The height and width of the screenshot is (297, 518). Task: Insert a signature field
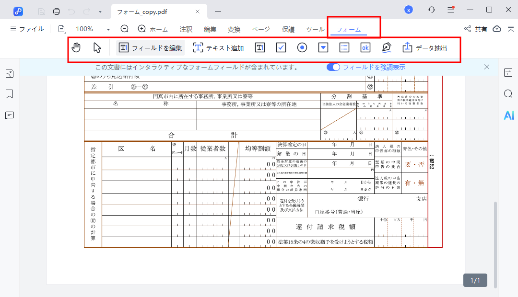click(x=387, y=47)
